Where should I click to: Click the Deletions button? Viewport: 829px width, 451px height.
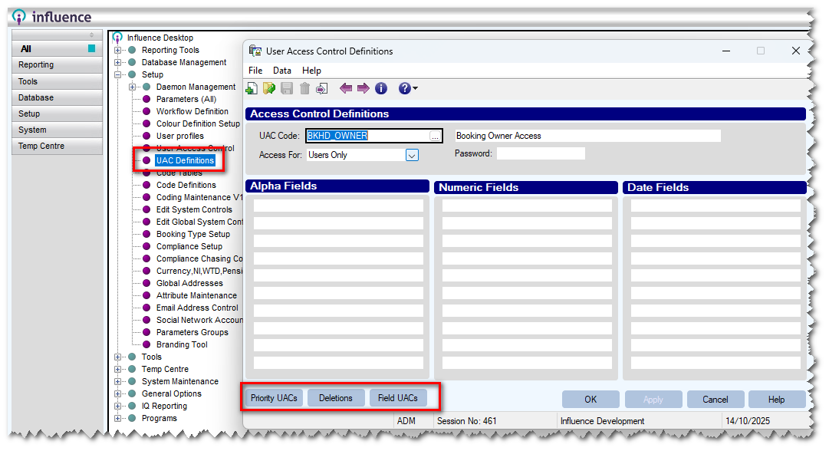336,398
